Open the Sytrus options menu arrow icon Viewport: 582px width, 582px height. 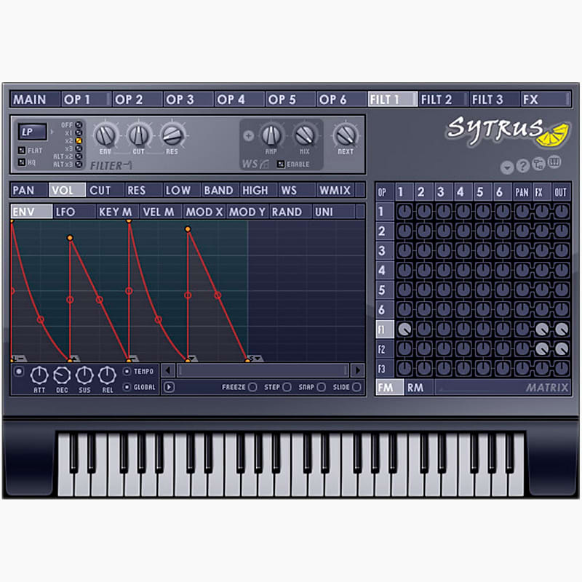pyautogui.click(x=506, y=164)
